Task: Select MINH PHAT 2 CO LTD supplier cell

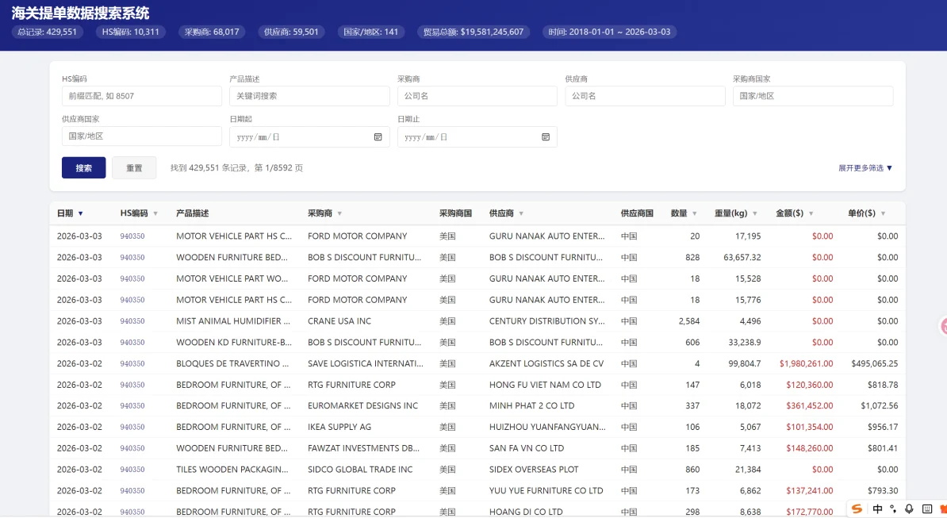Action: (532, 405)
